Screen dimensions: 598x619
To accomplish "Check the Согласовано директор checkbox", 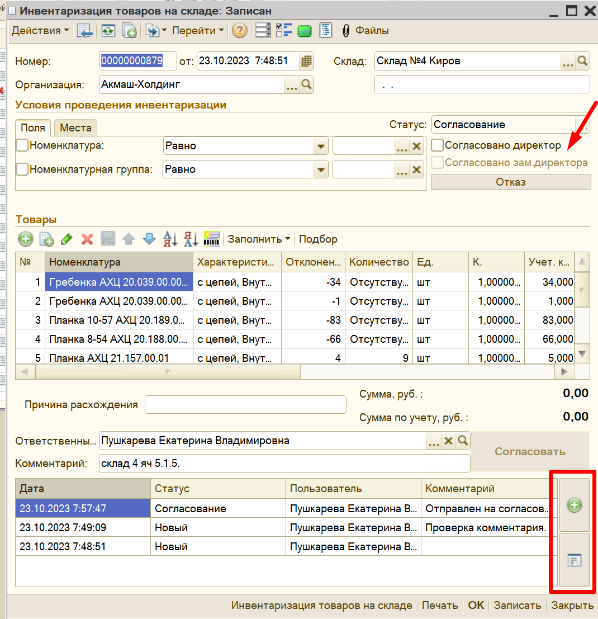I will pos(437,145).
